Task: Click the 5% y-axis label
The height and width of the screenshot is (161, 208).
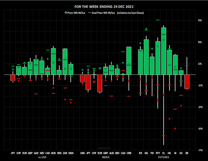Action: click(x=200, y=20)
